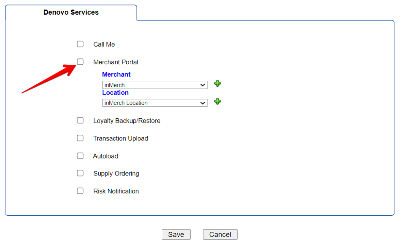404x250 pixels.
Task: Toggle the Transaction Upload checkbox
Action: tap(80, 138)
